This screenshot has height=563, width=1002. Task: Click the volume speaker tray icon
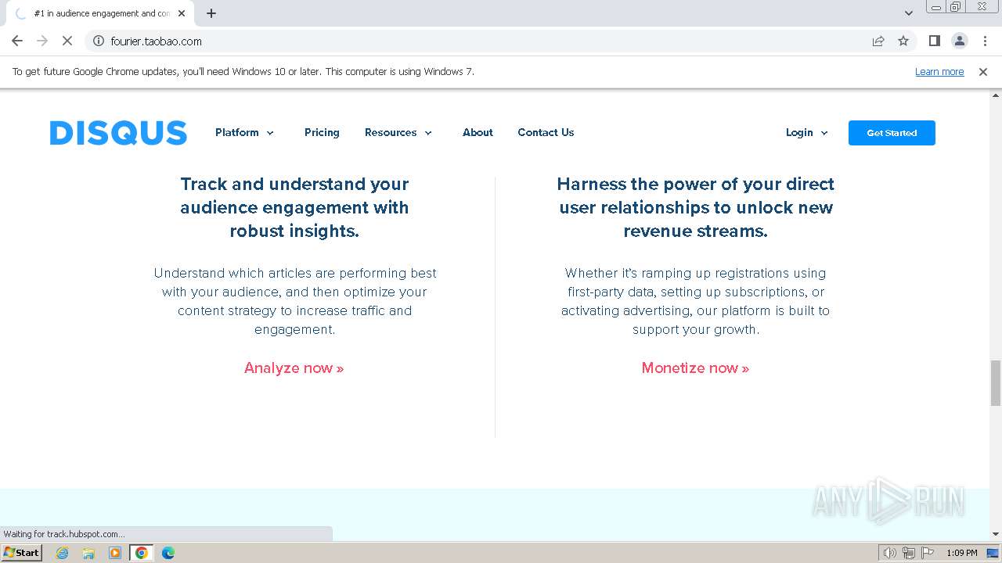[889, 553]
